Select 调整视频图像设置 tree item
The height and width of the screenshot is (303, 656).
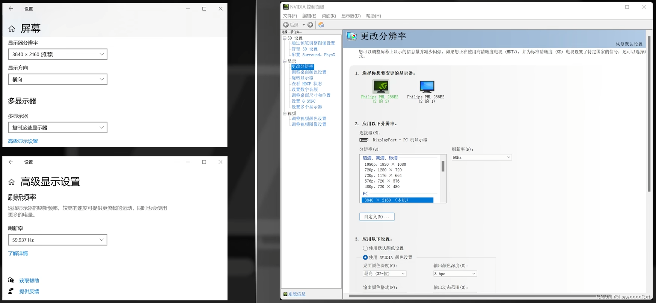pyautogui.click(x=309, y=124)
